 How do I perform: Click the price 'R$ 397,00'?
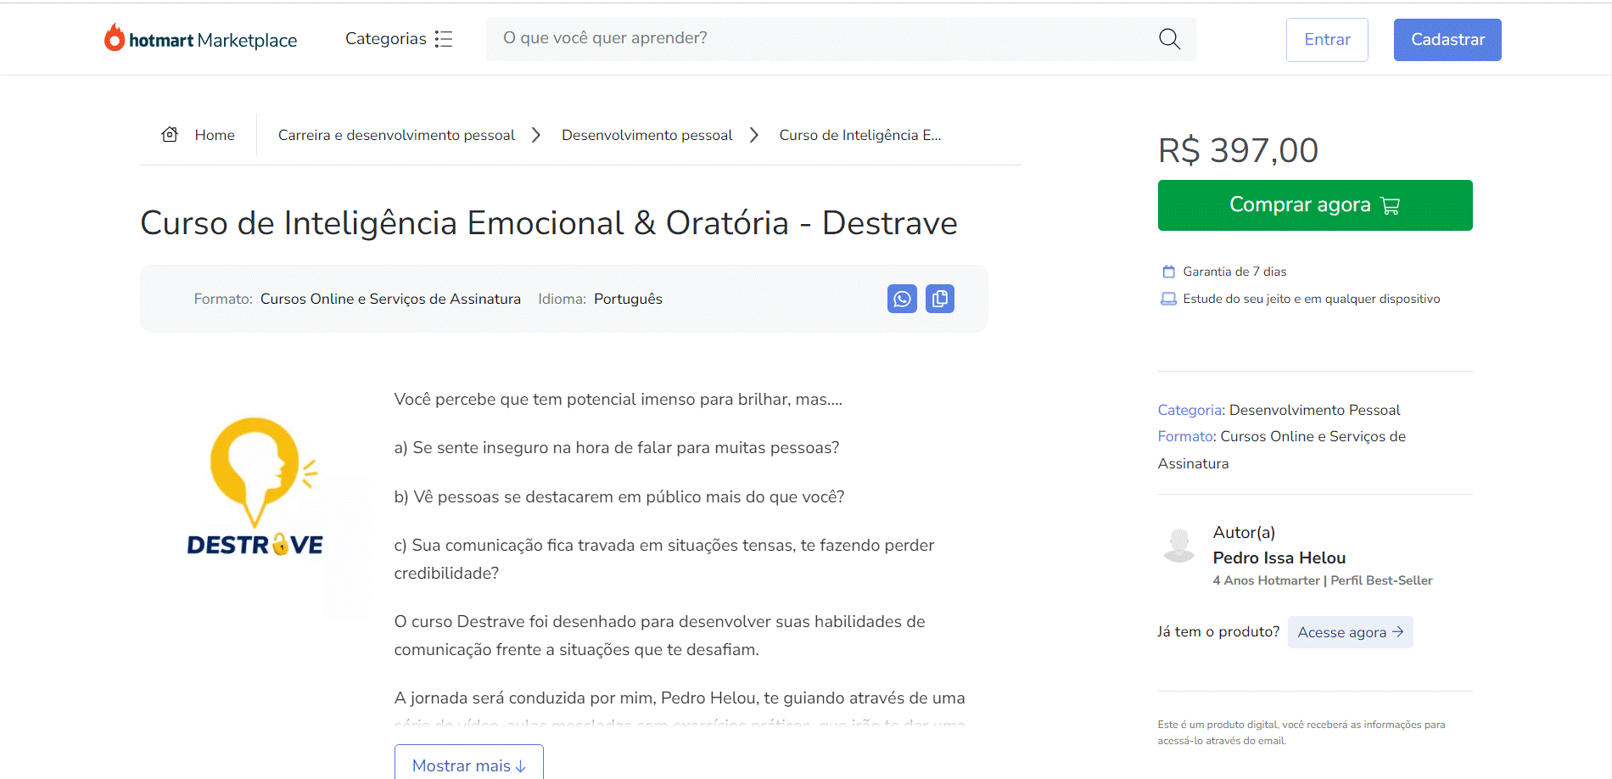(x=1238, y=150)
